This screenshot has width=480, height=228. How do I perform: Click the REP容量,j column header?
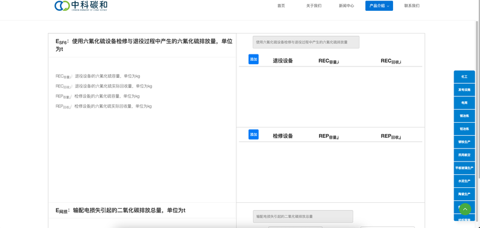(x=328, y=136)
